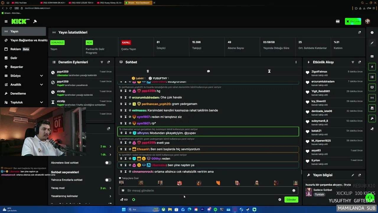This screenshot has width=378, height=213.
Task: Open the user profile avatar in the header
Action: click(368, 21)
